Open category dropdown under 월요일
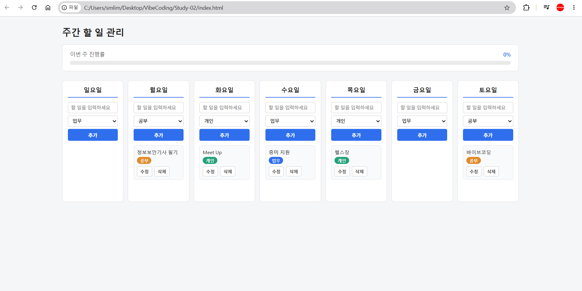 coord(159,121)
